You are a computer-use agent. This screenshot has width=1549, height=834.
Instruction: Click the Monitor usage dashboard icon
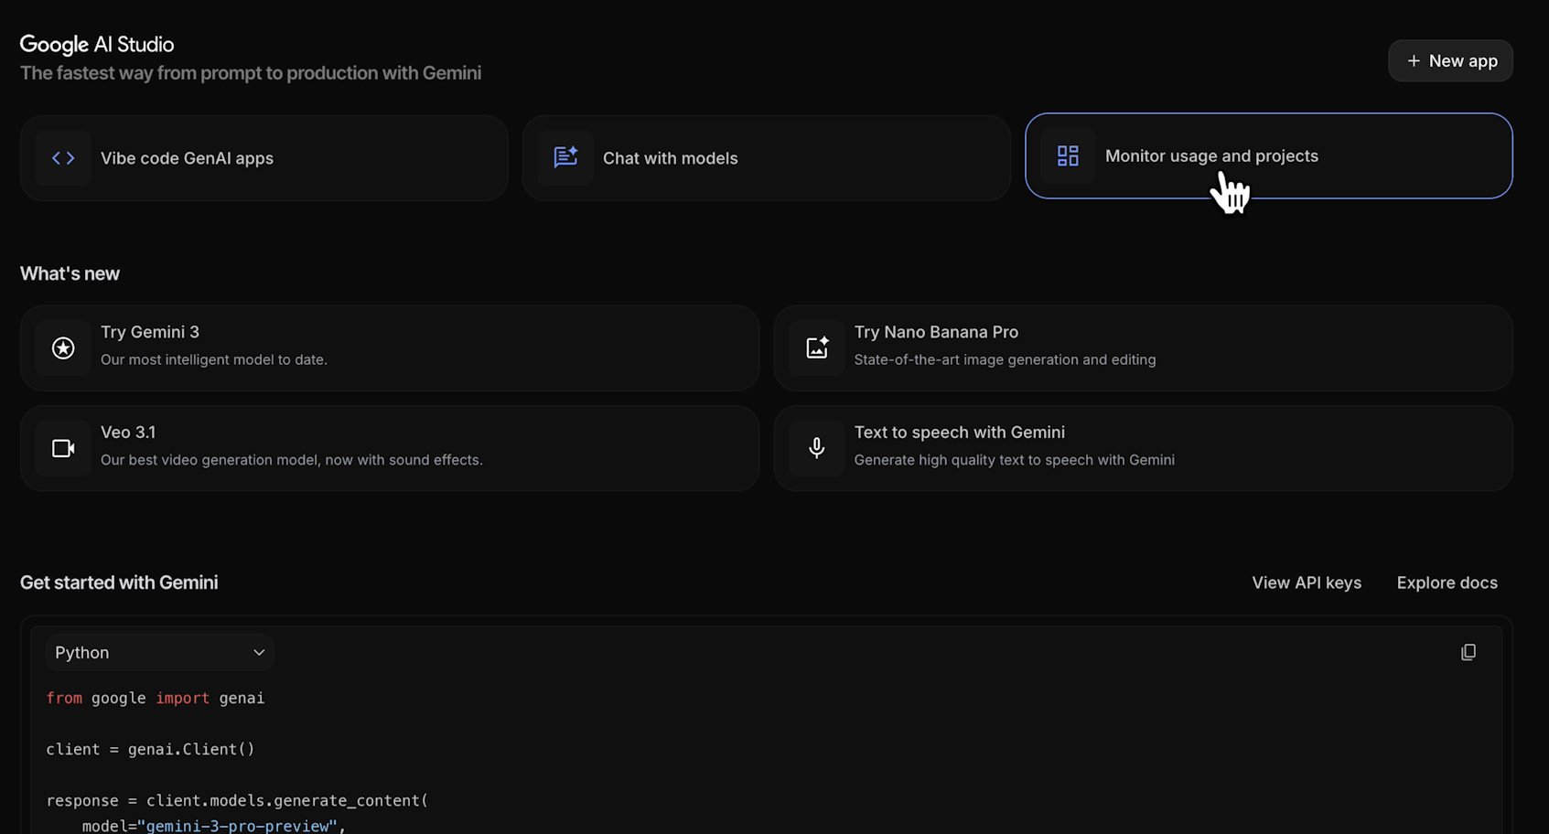click(x=1068, y=155)
